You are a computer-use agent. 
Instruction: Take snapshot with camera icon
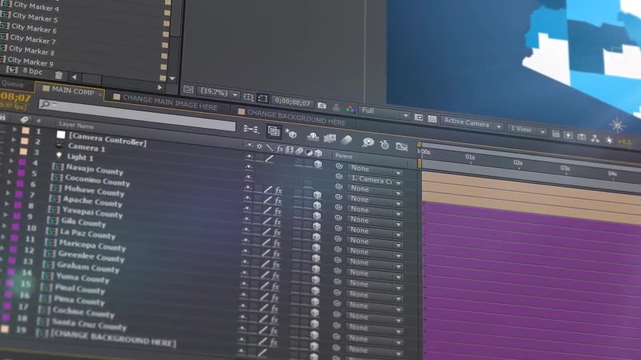322,106
